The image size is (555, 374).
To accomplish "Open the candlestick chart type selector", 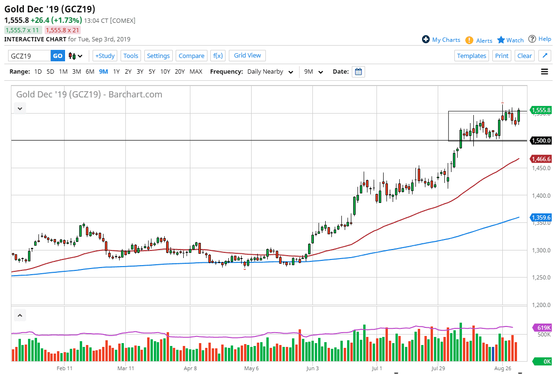I will pos(74,56).
